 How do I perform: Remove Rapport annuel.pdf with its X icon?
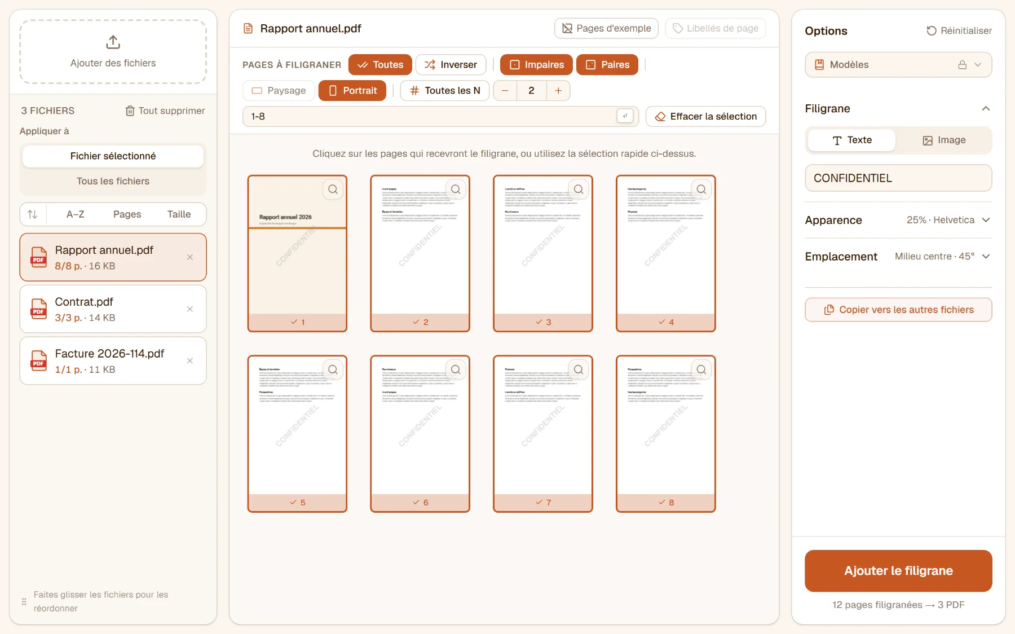click(190, 257)
